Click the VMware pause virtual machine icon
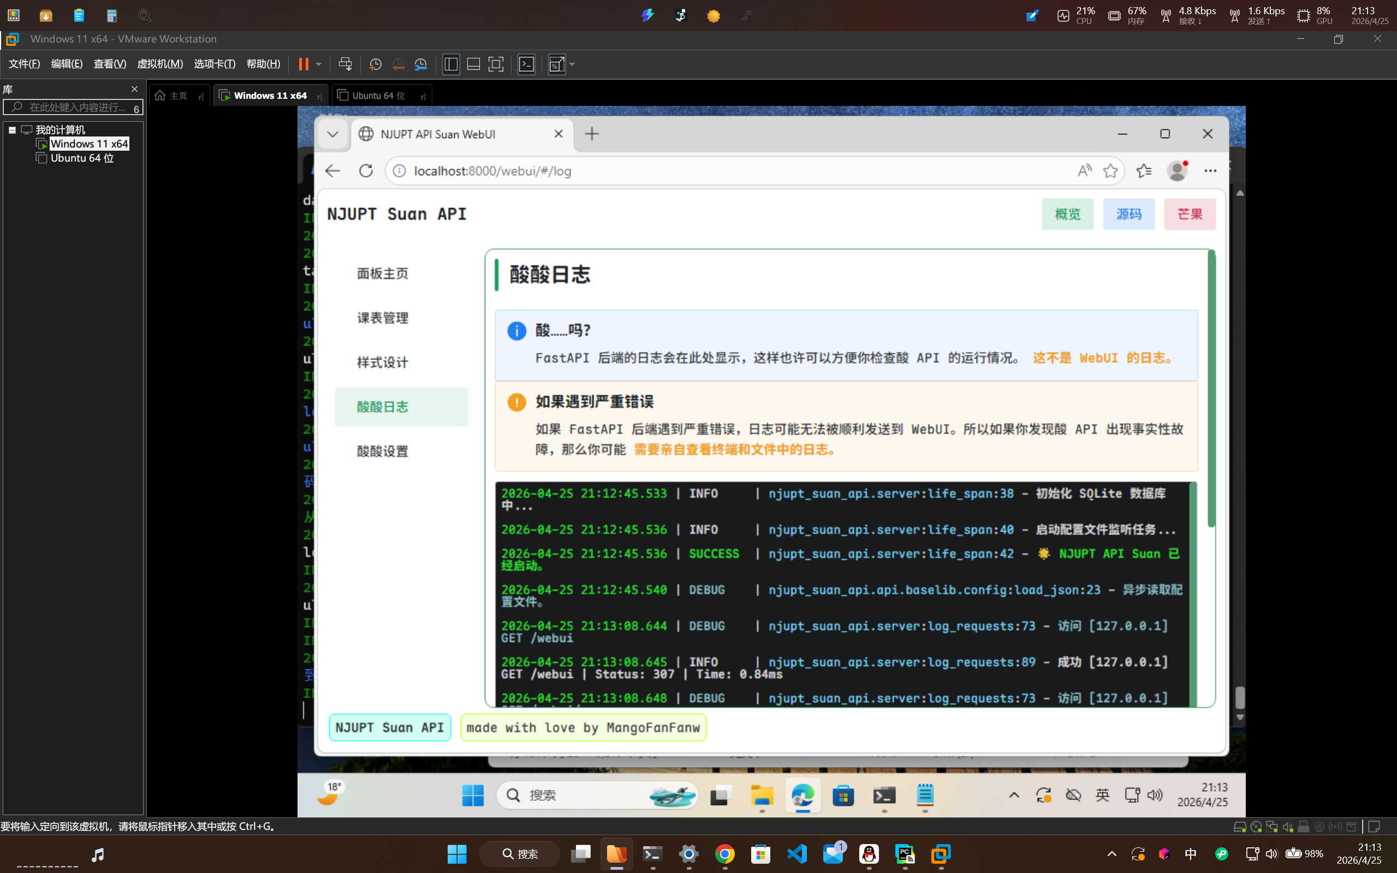The image size is (1397, 873). point(303,64)
